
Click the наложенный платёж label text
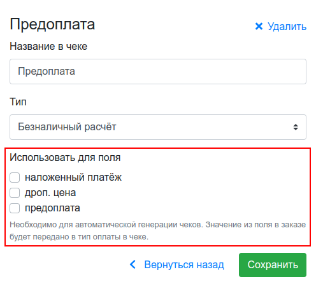click(x=73, y=178)
